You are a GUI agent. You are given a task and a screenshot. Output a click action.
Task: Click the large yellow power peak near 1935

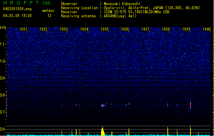tap(103, 131)
